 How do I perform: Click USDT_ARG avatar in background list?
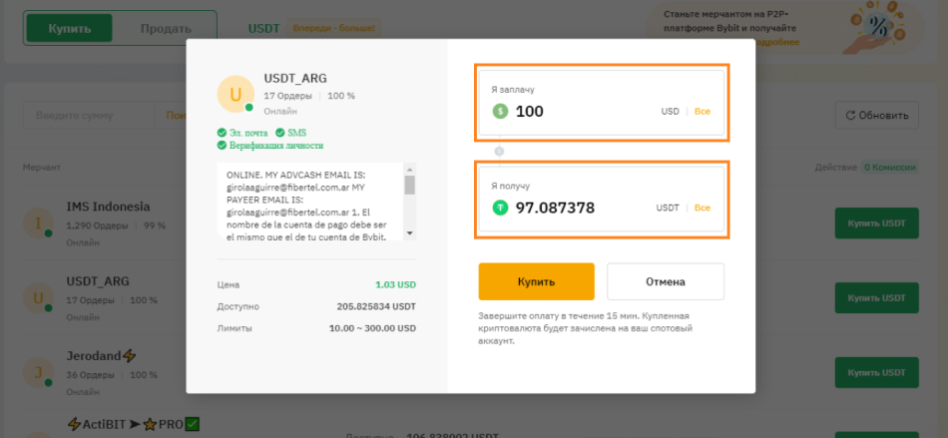(38, 298)
